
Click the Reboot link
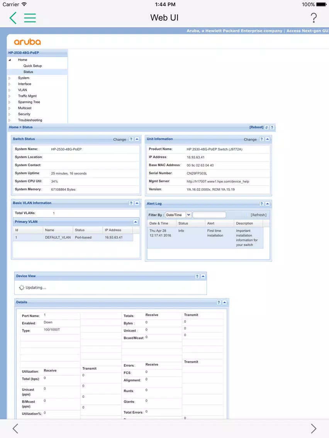tap(256, 127)
